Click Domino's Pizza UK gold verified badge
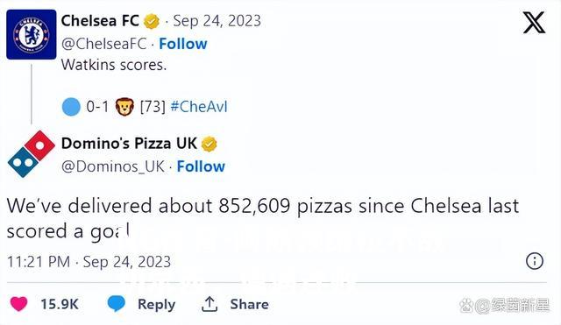The image size is (561, 325). (209, 144)
